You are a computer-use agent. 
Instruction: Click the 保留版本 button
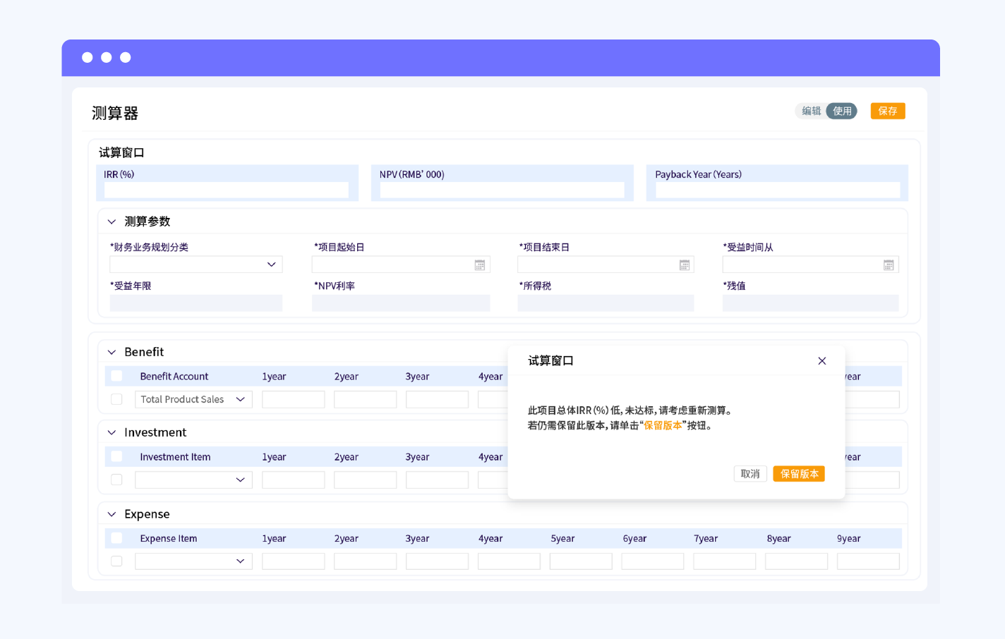[799, 474]
